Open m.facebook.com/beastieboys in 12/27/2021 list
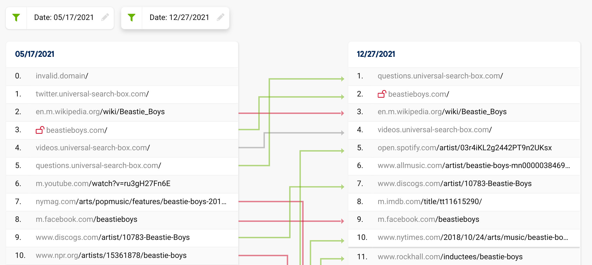 tap(428, 219)
